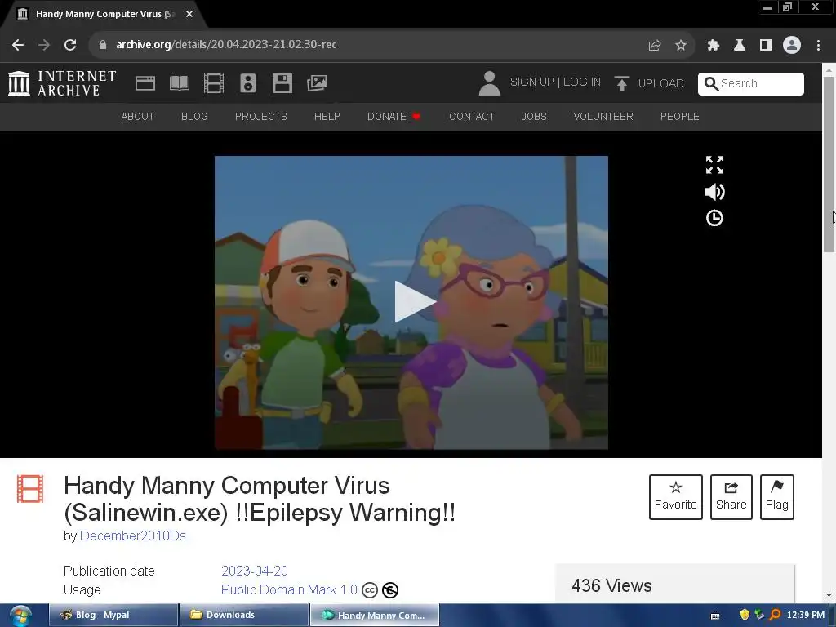The width and height of the screenshot is (836, 627).
Task: Open the browser profile avatar
Action: (792, 45)
